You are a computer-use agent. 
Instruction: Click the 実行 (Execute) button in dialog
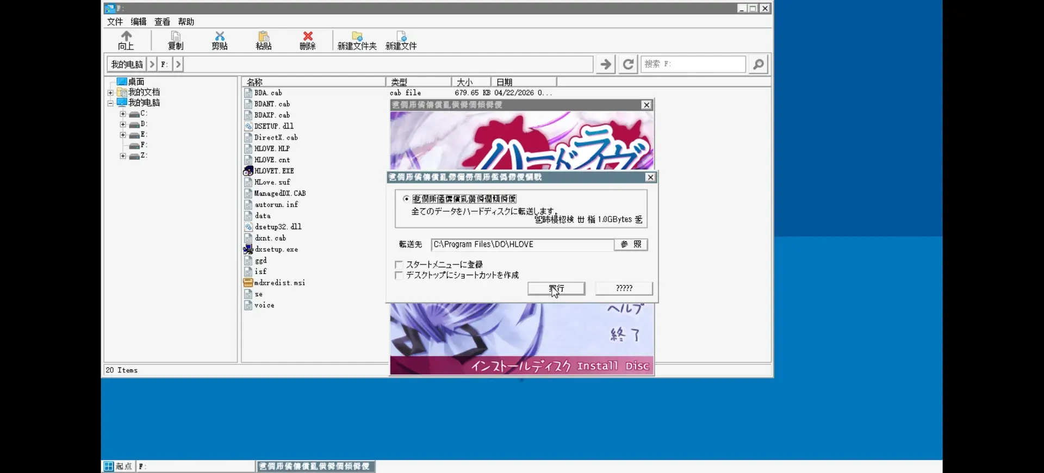point(556,288)
